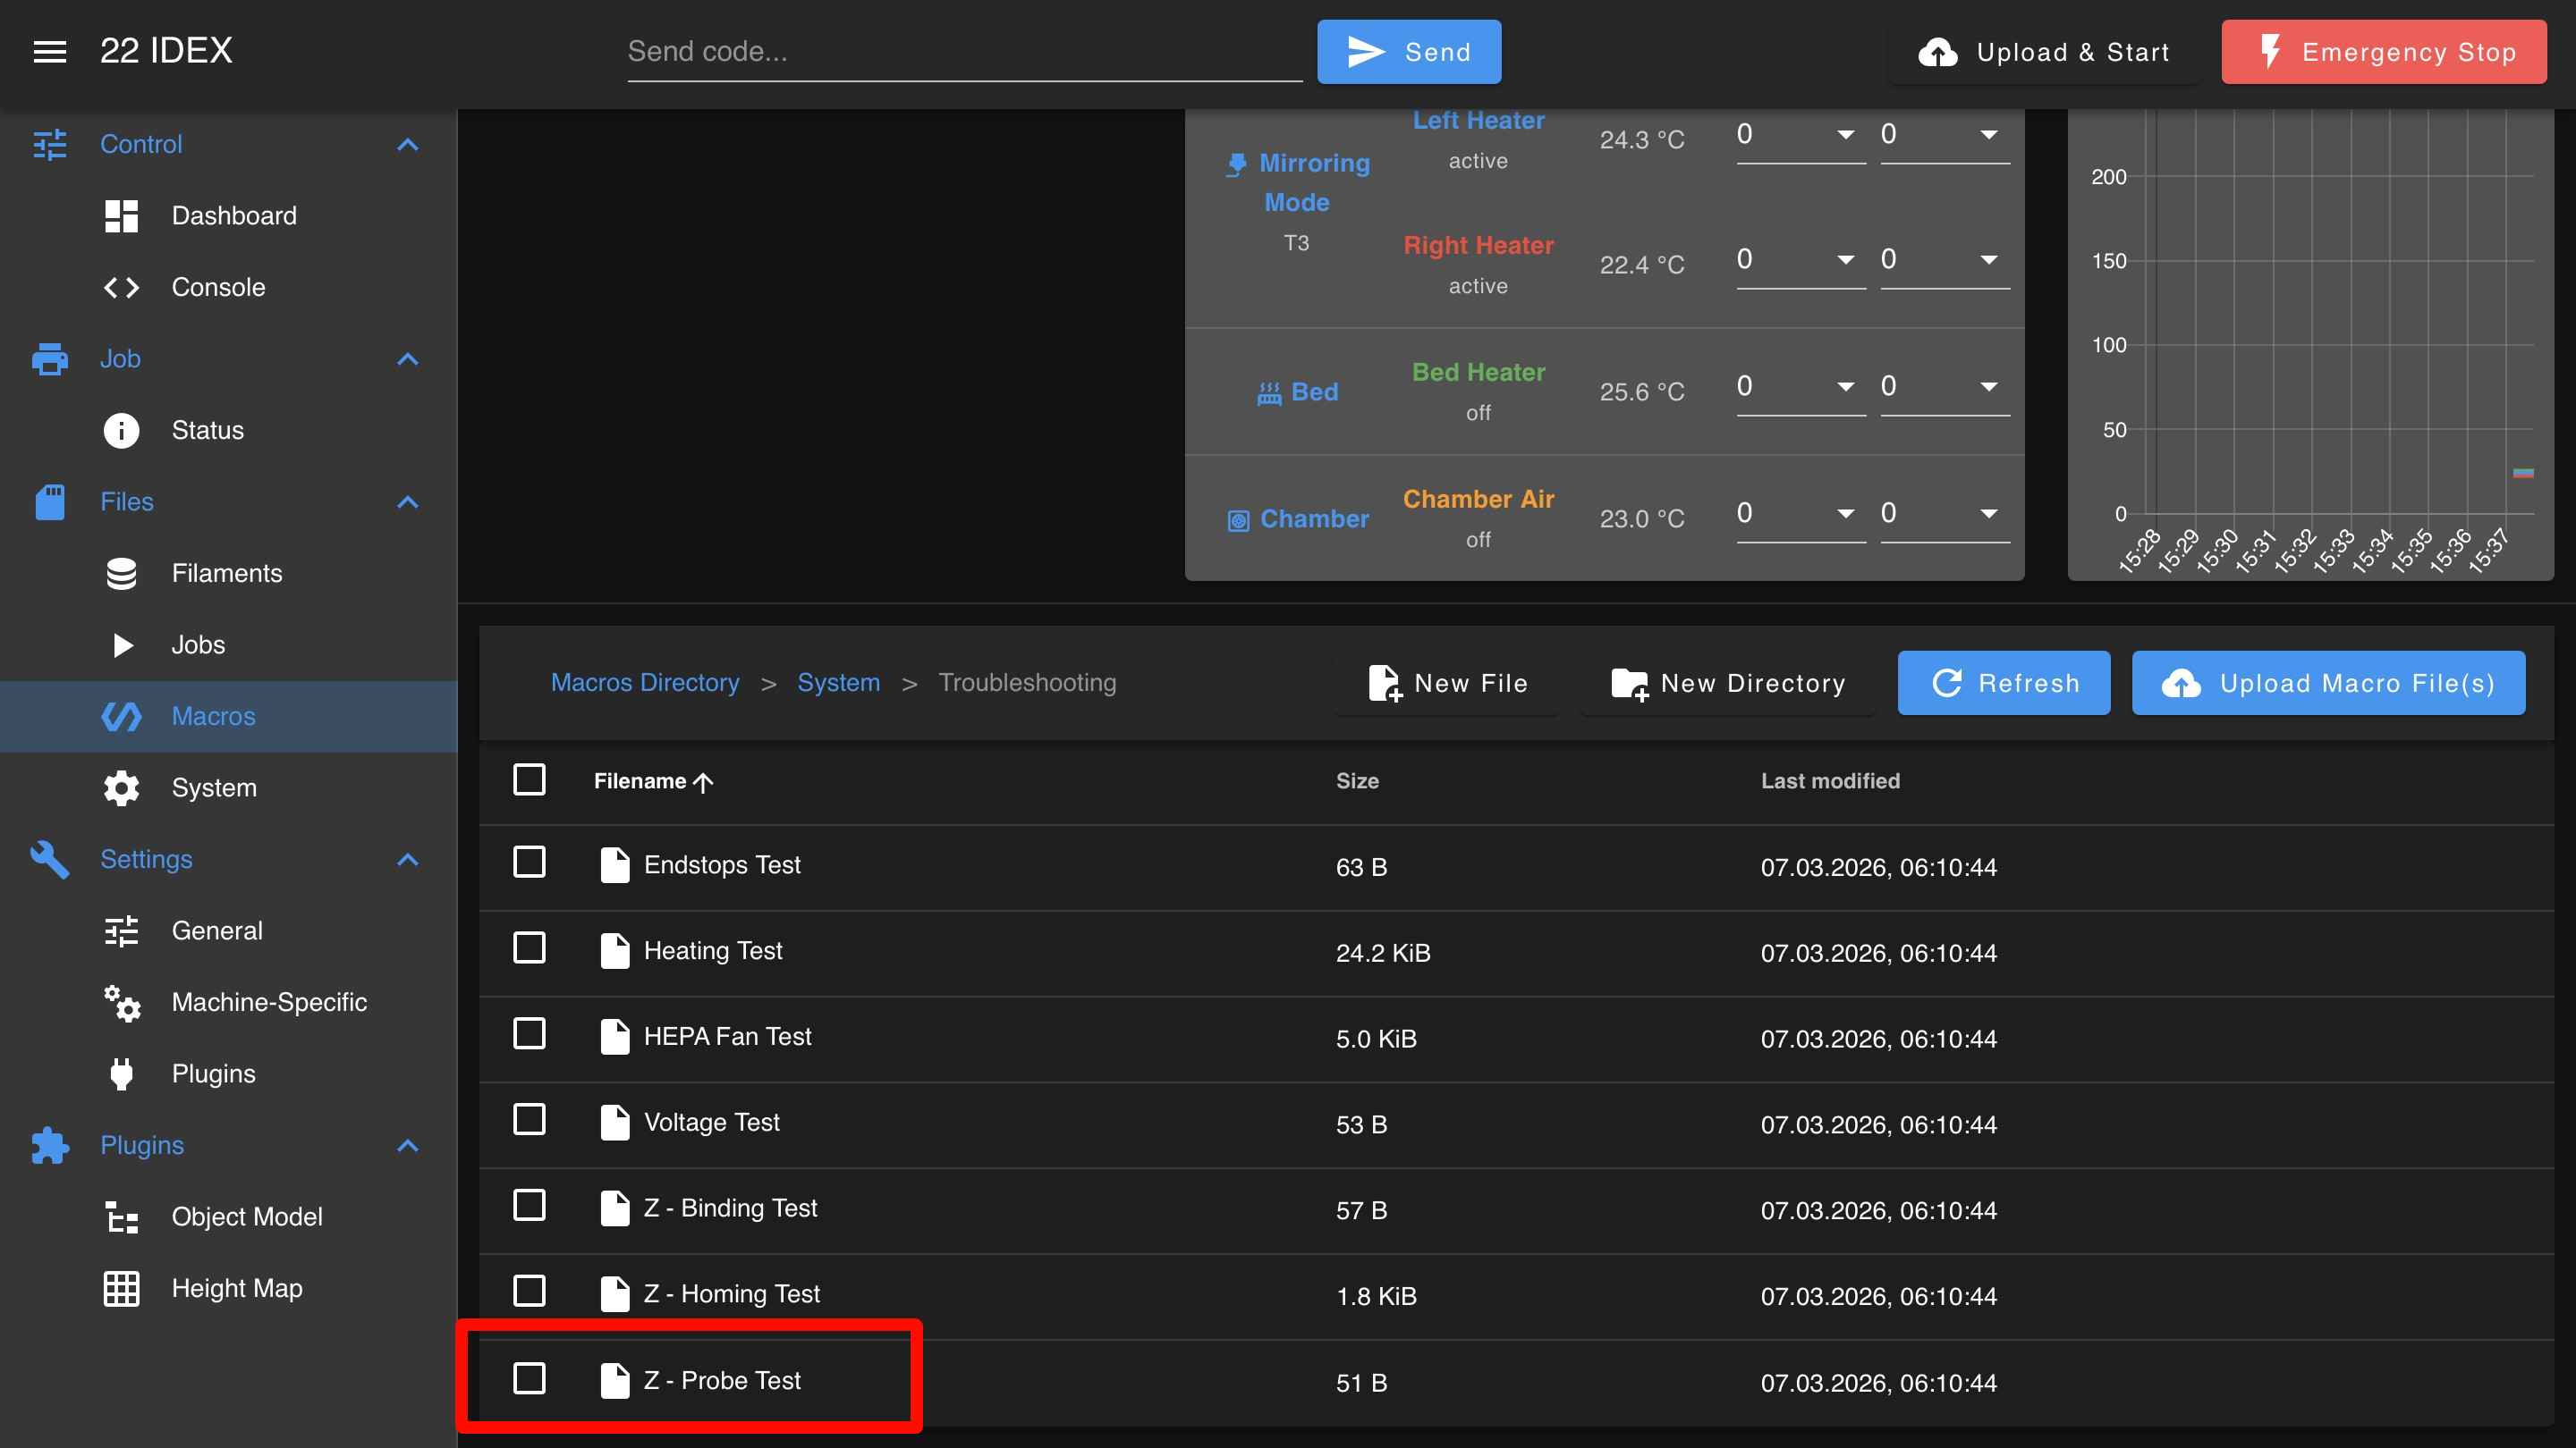2576x1448 pixels.
Task: Click the Voltage Test file icon
Action: click(x=615, y=1124)
